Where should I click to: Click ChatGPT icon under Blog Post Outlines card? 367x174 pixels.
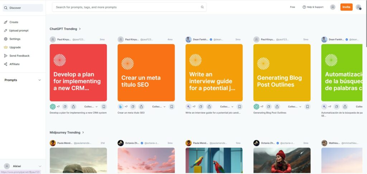(256, 106)
